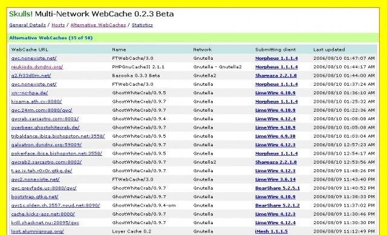
Task: Visit gwc.24rm.com:8080/gwc/ cache link
Action: [x=42, y=110]
